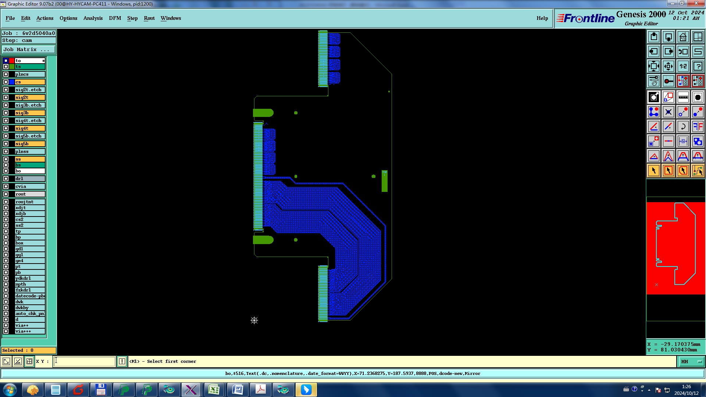706x397 pixels.
Task: Select the ruler measure tool
Action: point(683,97)
